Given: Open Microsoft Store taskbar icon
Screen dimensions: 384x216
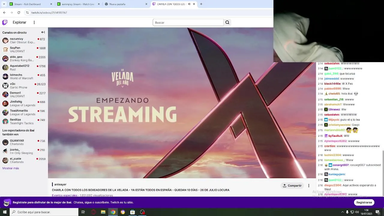Looking at the screenshot, I should click(133, 212).
